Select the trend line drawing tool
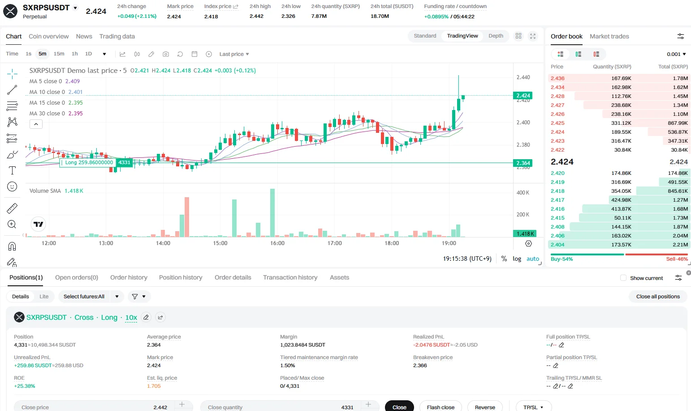This screenshot has height=411, width=691. 12,90
